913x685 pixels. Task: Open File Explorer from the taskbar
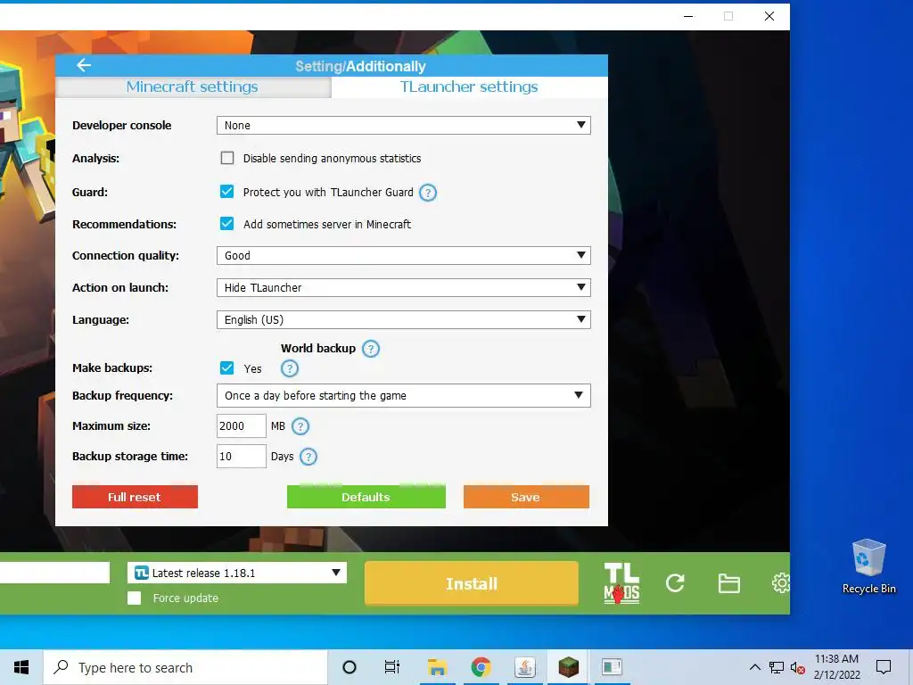tap(437, 667)
